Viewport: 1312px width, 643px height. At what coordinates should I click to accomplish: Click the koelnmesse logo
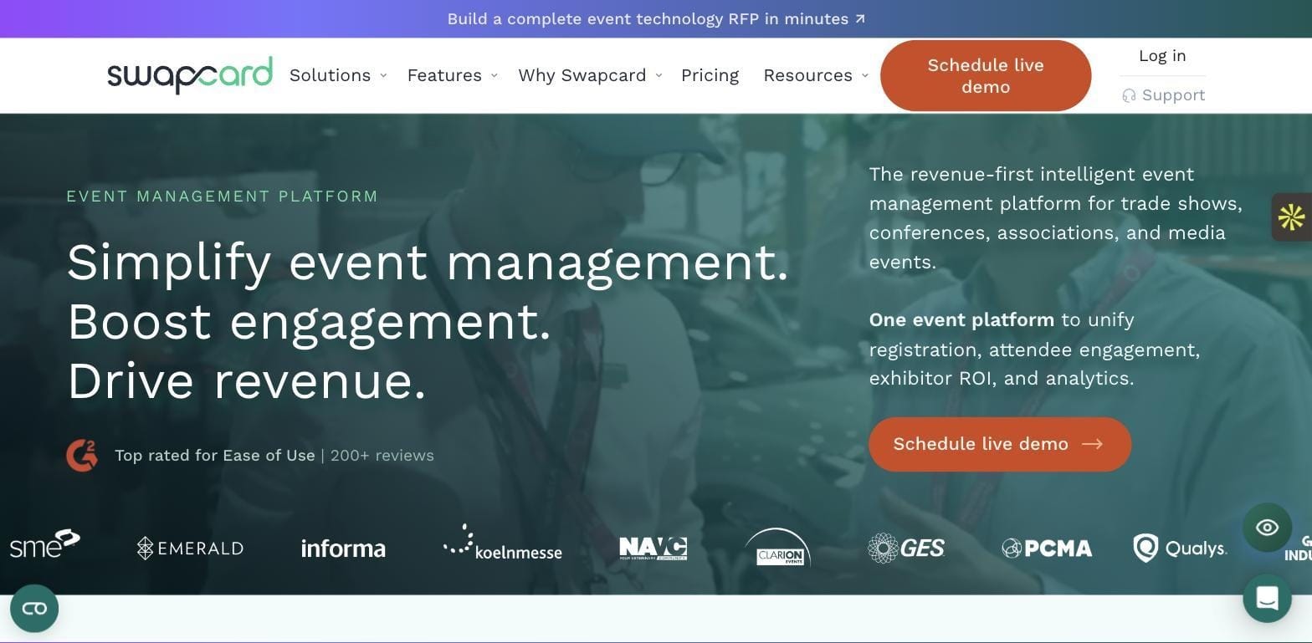click(x=502, y=543)
